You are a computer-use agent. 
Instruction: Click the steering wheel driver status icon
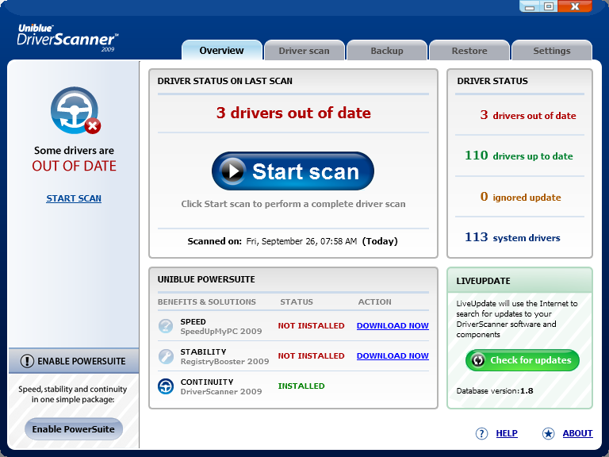[x=74, y=110]
